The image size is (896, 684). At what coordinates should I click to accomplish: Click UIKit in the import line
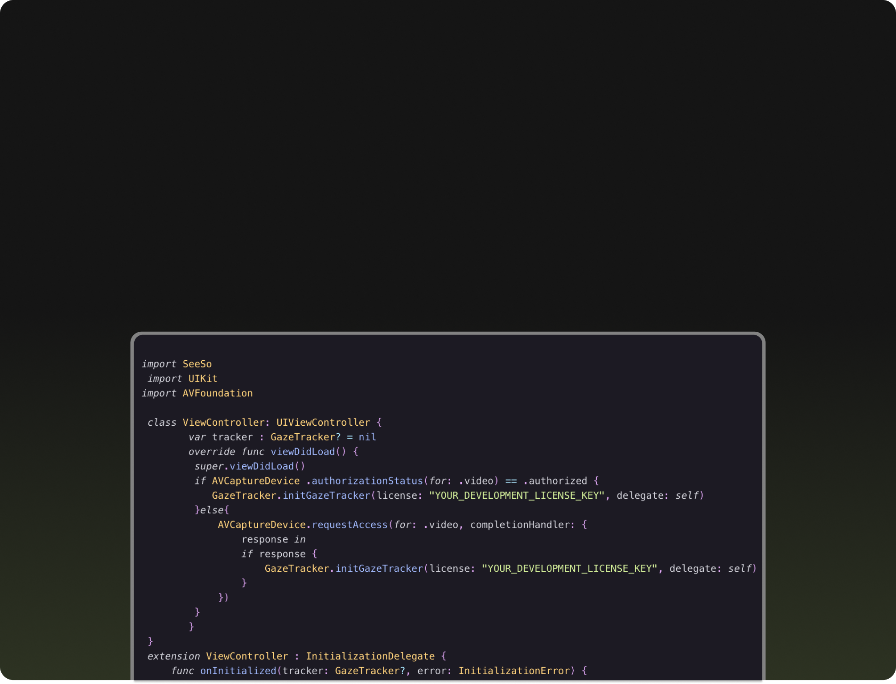point(203,379)
